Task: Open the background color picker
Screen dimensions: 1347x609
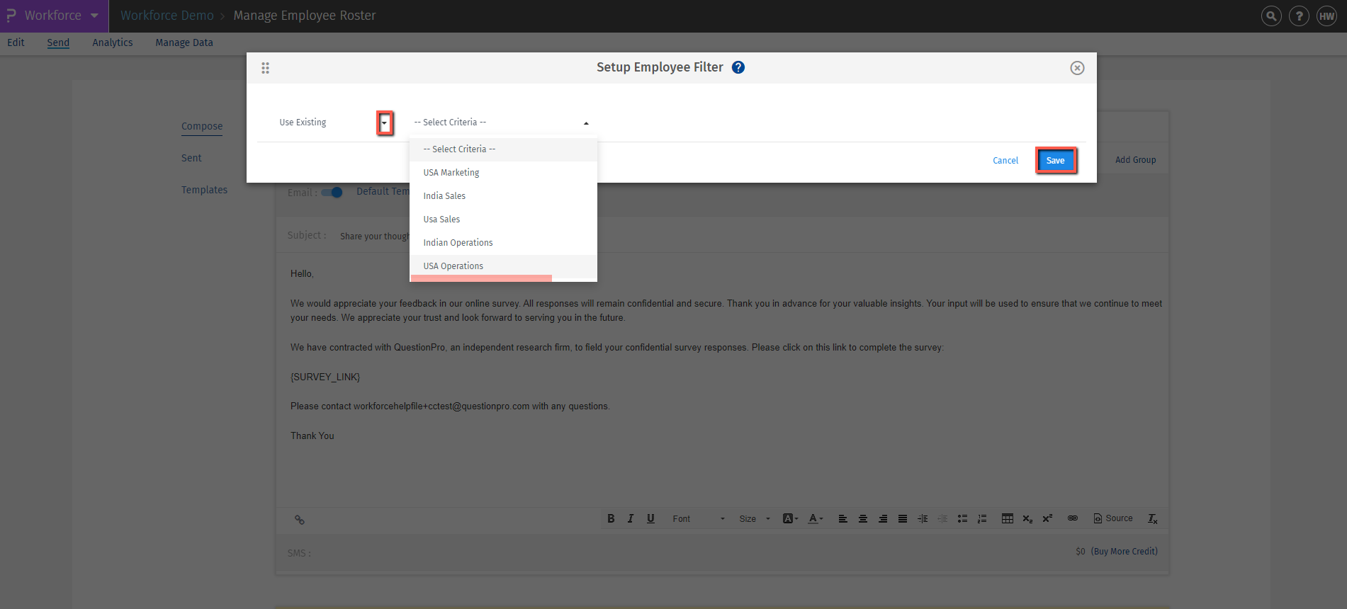Action: click(790, 518)
